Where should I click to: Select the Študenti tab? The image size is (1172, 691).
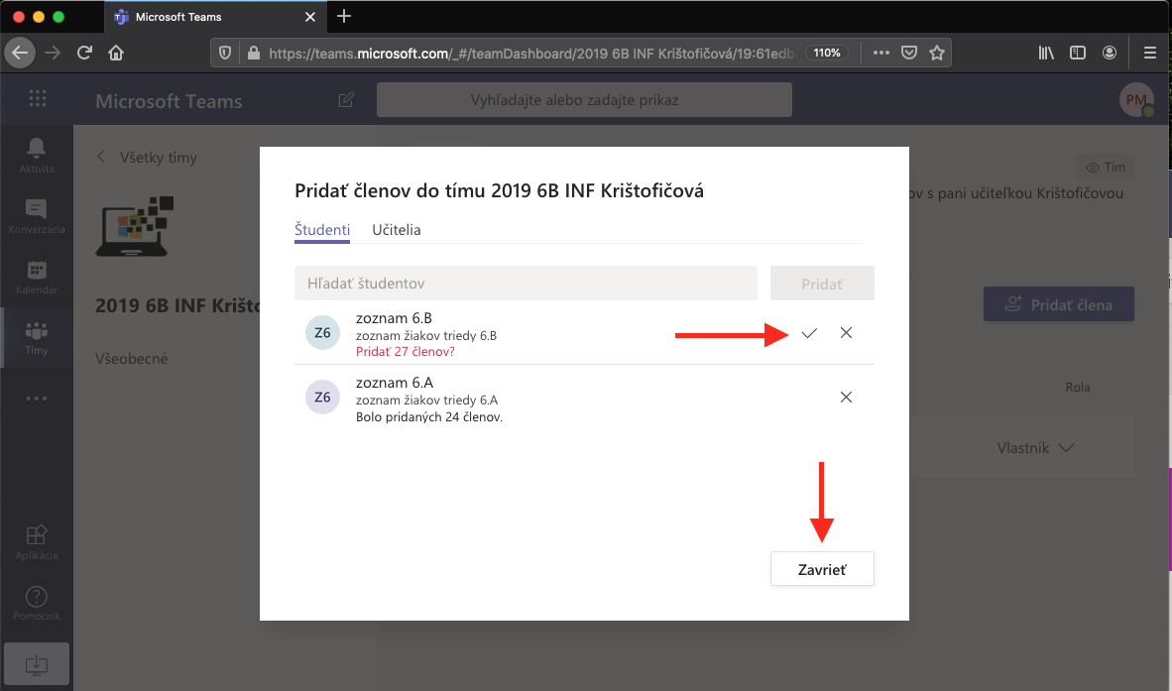tap(322, 230)
